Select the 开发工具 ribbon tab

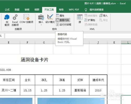point(49,10)
